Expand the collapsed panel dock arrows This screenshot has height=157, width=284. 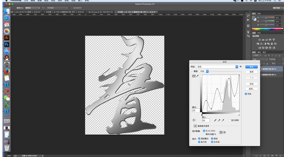click(250, 12)
